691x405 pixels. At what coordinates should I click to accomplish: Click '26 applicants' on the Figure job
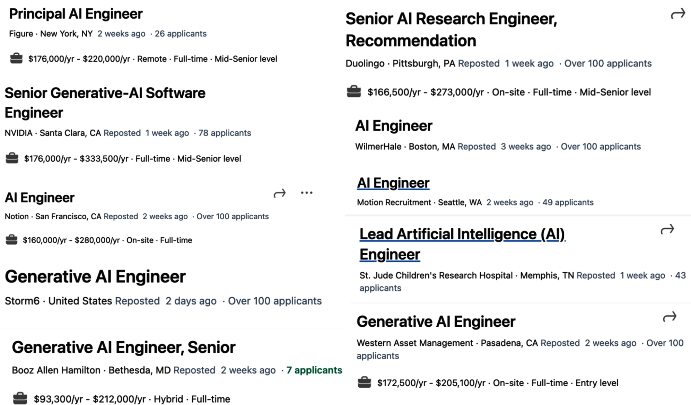click(181, 34)
